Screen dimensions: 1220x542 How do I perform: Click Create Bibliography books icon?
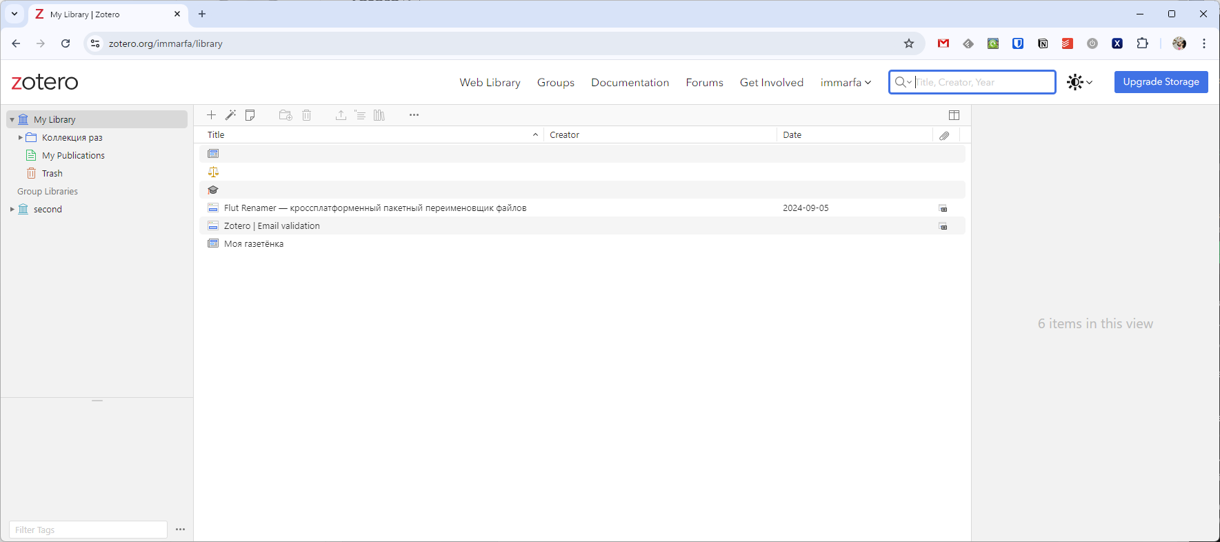[379, 115]
